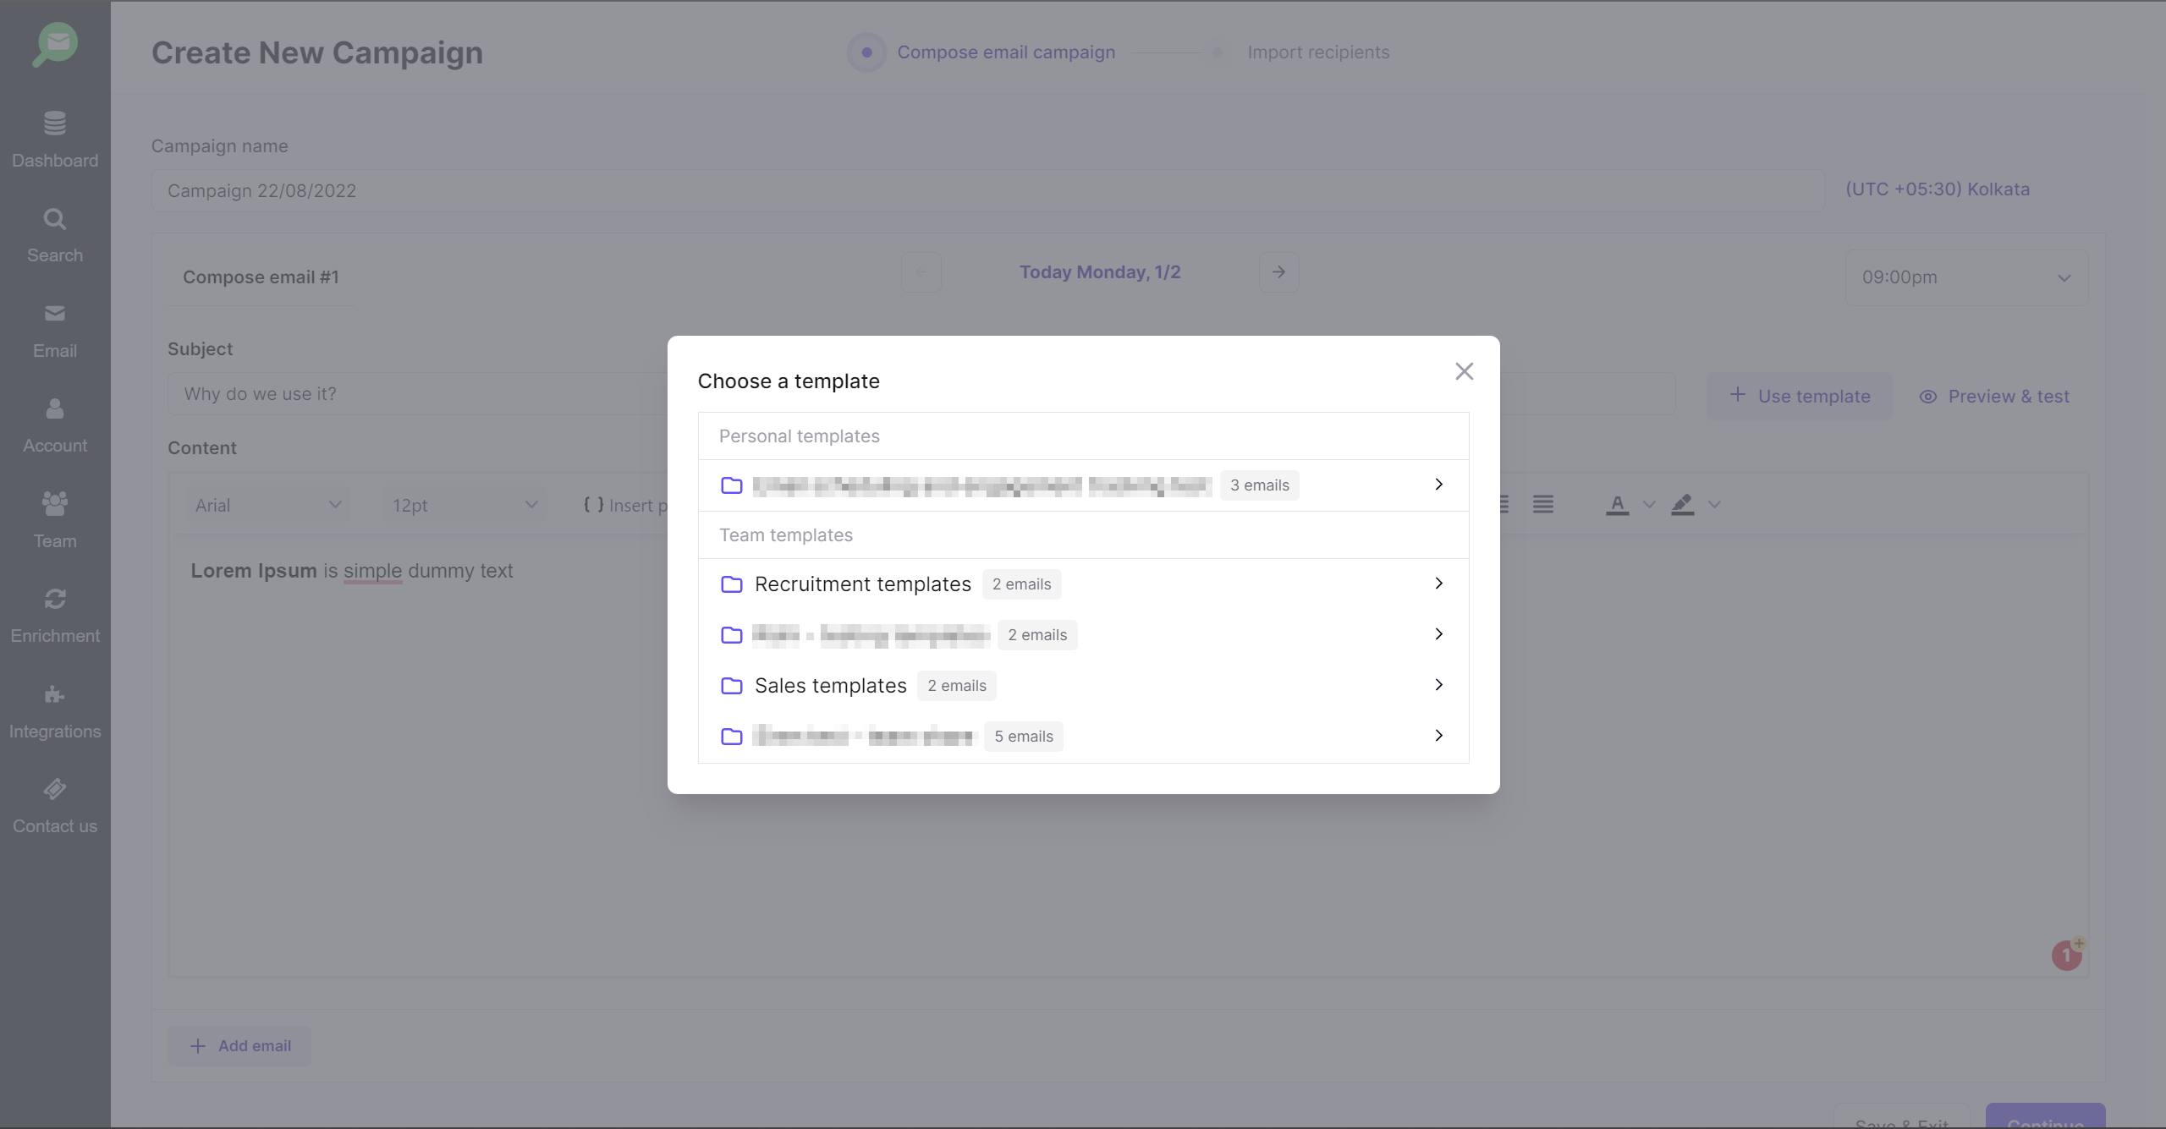Image resolution: width=2166 pixels, height=1129 pixels.
Task: Click the Sales templates folder icon
Action: click(731, 686)
